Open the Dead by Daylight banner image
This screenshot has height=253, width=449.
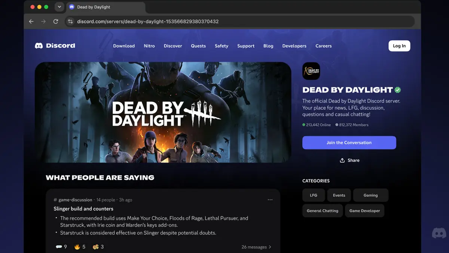pos(163,112)
